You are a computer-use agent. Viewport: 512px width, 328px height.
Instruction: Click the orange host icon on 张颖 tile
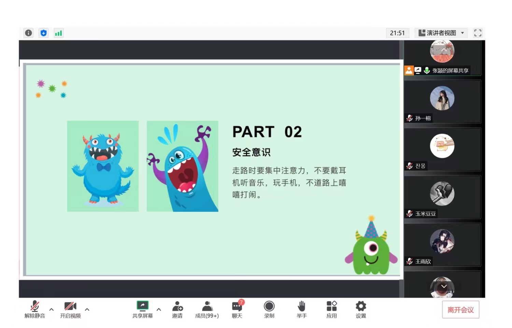pos(409,71)
